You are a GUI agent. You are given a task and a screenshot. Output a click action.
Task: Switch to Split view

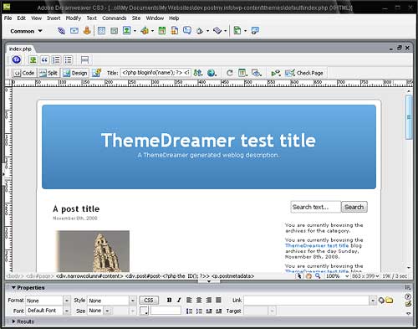coord(48,73)
